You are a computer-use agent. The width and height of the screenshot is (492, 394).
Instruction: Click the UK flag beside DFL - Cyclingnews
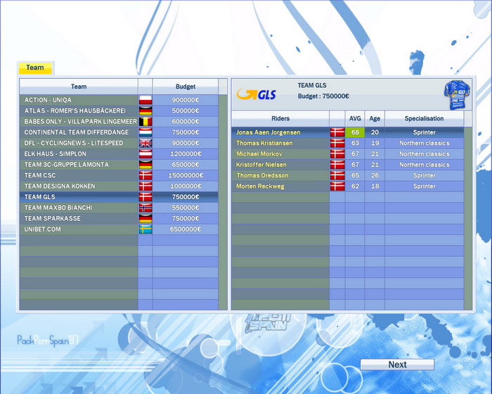[x=145, y=143]
